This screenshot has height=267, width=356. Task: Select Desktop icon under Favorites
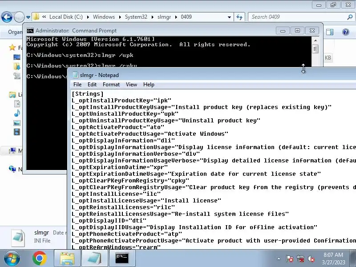17,57
